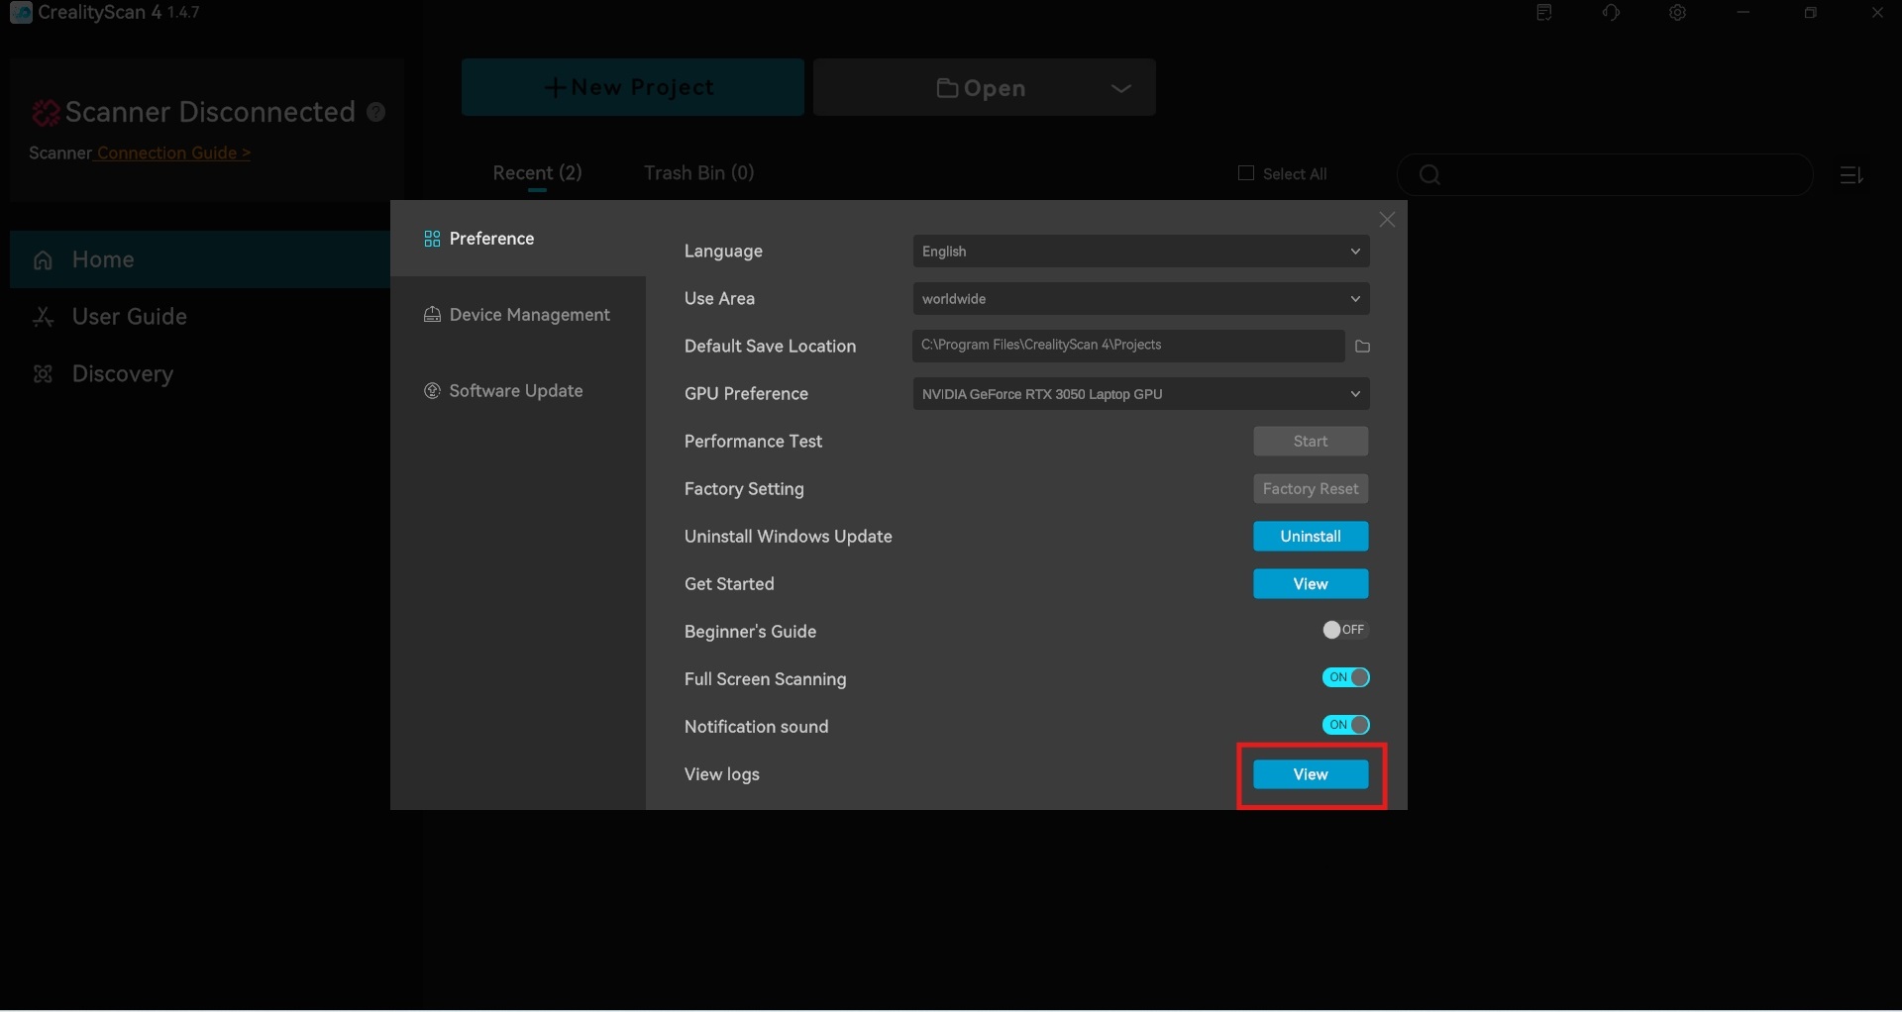Check the Select All checkbox

(1246, 173)
